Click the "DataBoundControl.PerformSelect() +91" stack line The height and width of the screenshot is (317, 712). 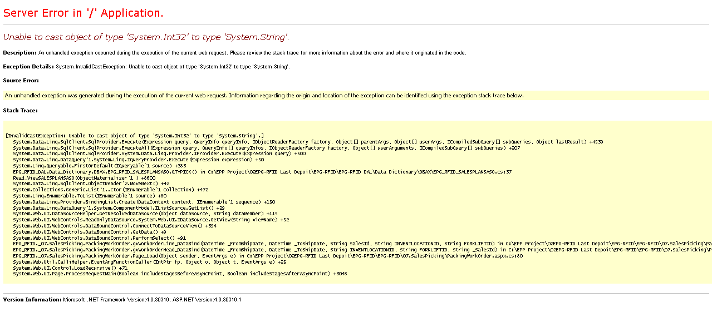tap(100, 238)
